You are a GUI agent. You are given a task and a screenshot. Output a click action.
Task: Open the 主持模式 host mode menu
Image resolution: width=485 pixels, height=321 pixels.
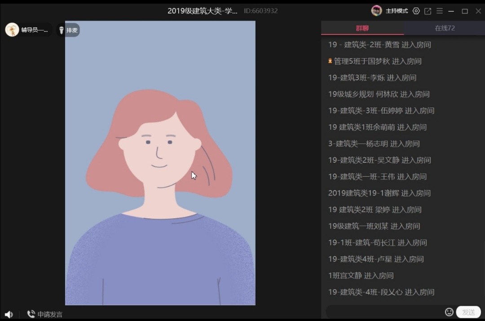[397, 11]
